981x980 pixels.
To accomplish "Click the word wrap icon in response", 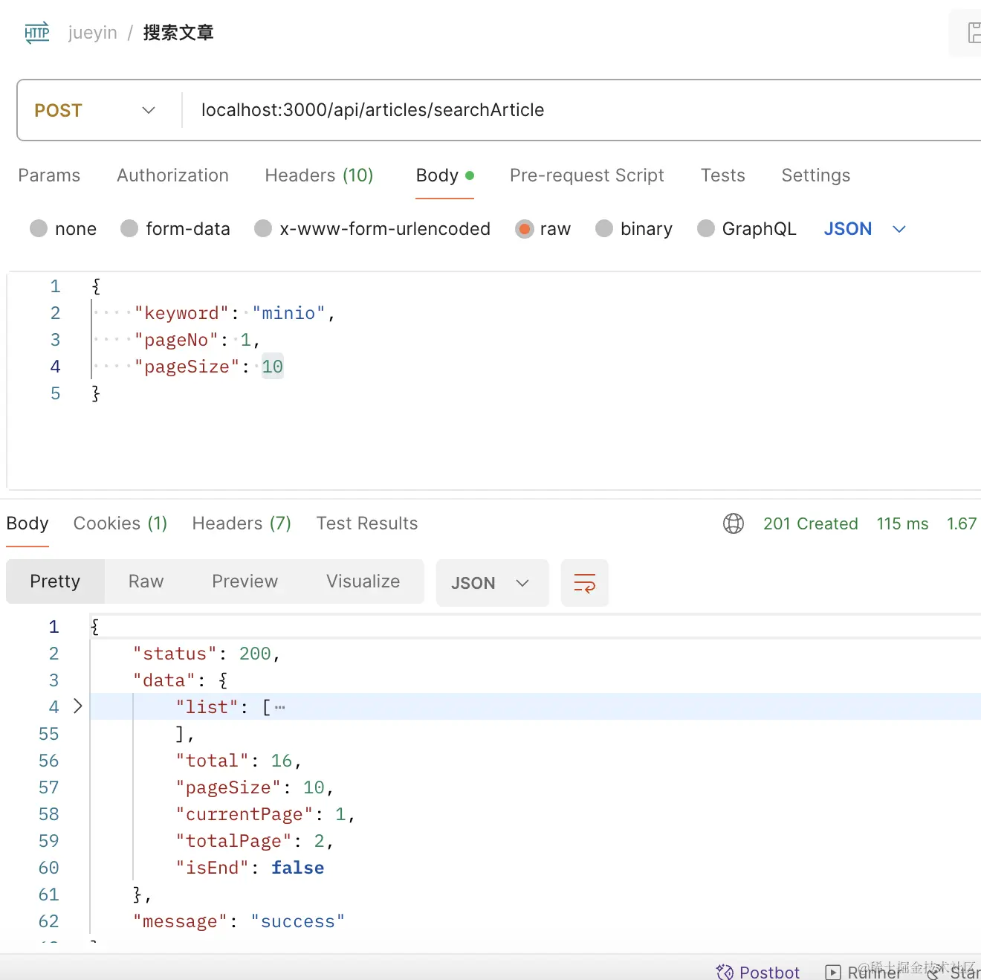I will click(x=585, y=583).
